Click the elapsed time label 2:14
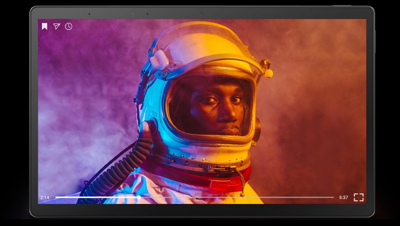Image resolution: width=400 pixels, height=226 pixels. tap(44, 197)
